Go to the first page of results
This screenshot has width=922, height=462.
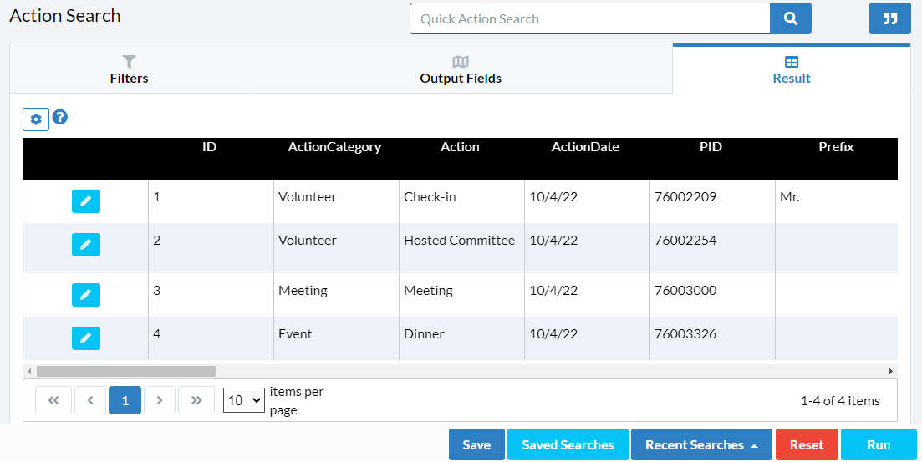53,400
